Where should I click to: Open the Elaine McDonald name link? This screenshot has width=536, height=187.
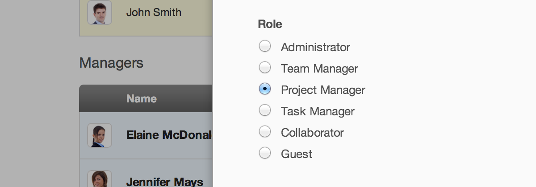coord(169,135)
